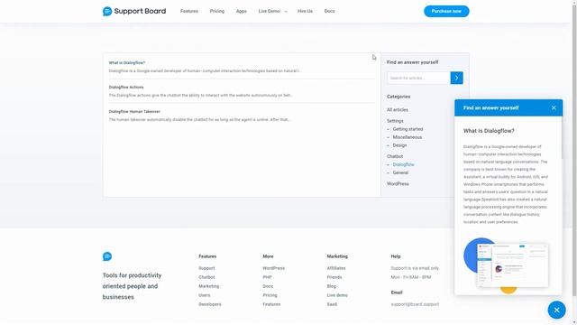The width and height of the screenshot is (577, 325).
Task: Open the footer Pricing link
Action: coord(270,295)
